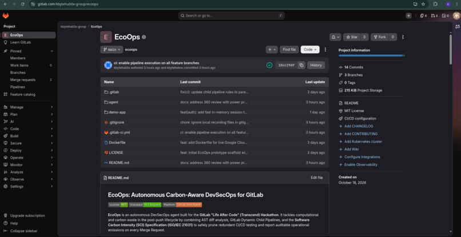Viewport: 461px width, 237px height.
Task: Open the Dockerfile file
Action: tap(117, 142)
